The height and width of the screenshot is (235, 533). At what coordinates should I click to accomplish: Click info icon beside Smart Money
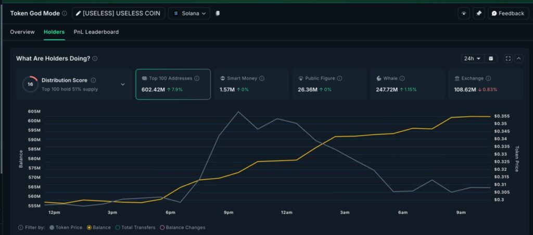[x=262, y=78]
